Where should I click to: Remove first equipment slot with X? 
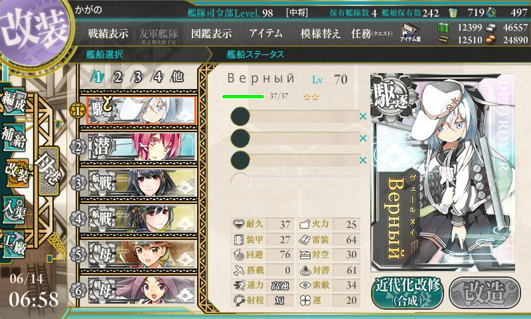[363, 116]
